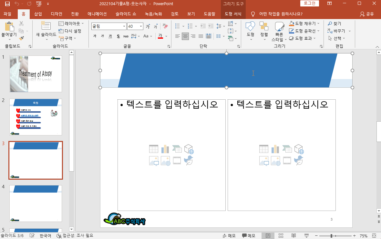Toggle center text alignment
This screenshot has height=239, width=381.
coord(185,36)
